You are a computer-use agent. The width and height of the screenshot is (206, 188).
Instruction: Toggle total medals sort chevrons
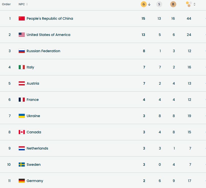pos(194,4)
